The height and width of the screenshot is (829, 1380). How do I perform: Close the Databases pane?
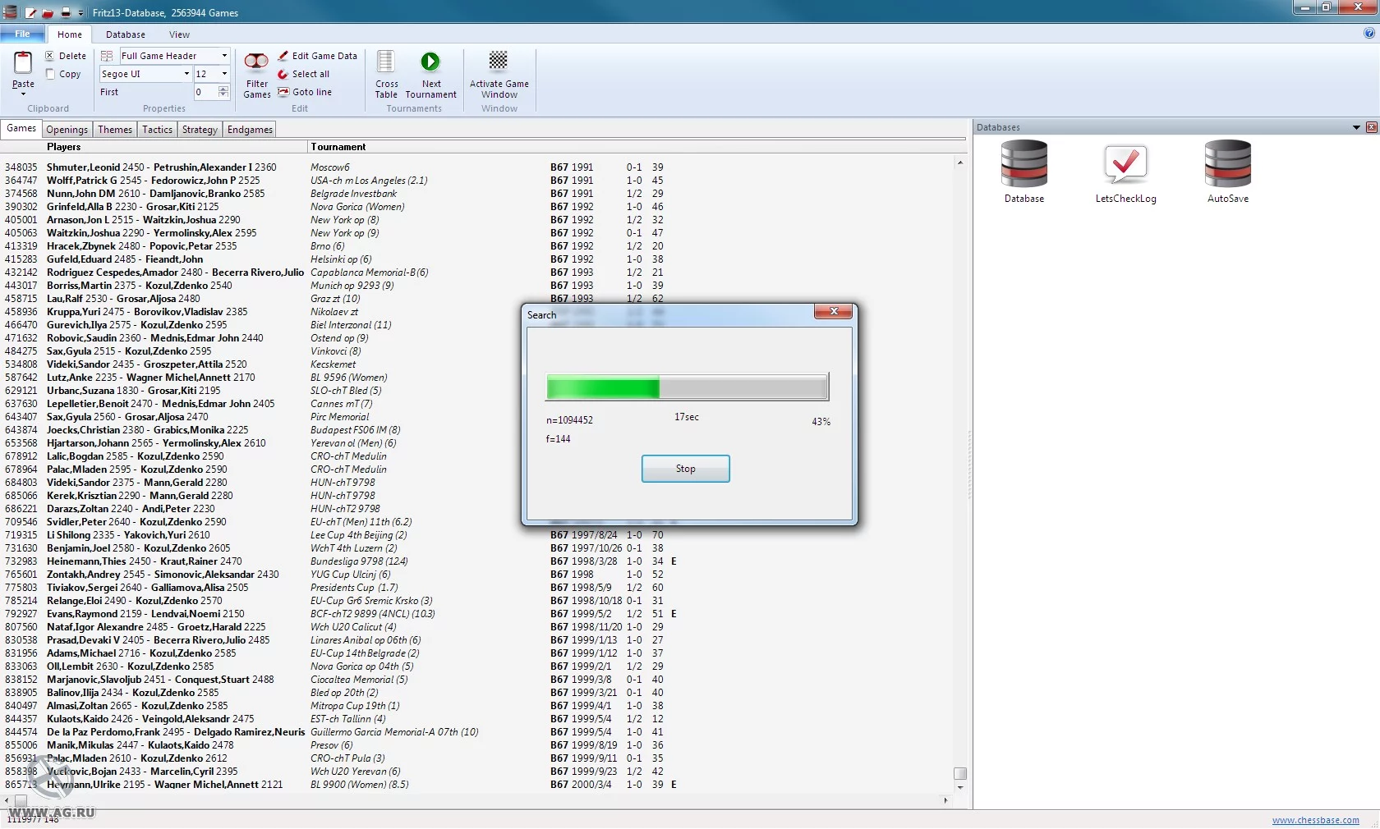click(x=1371, y=127)
